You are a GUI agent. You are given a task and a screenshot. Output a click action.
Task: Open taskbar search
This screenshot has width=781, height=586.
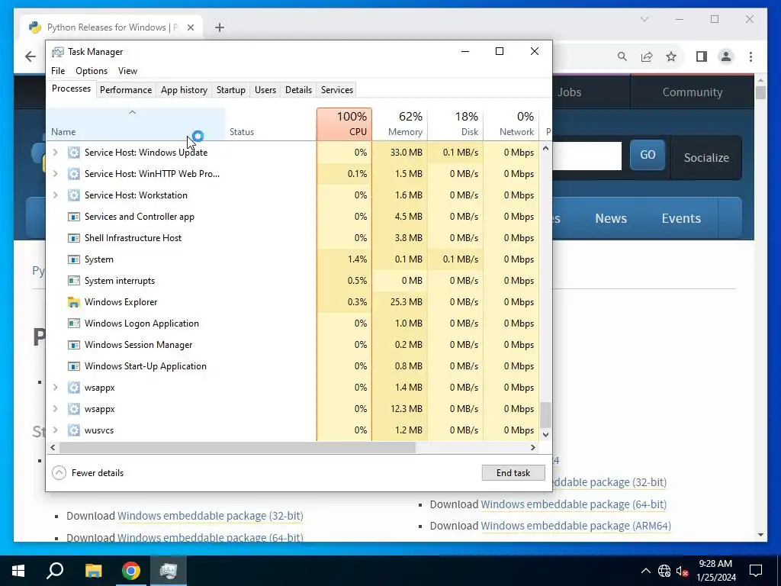pyautogui.click(x=55, y=571)
